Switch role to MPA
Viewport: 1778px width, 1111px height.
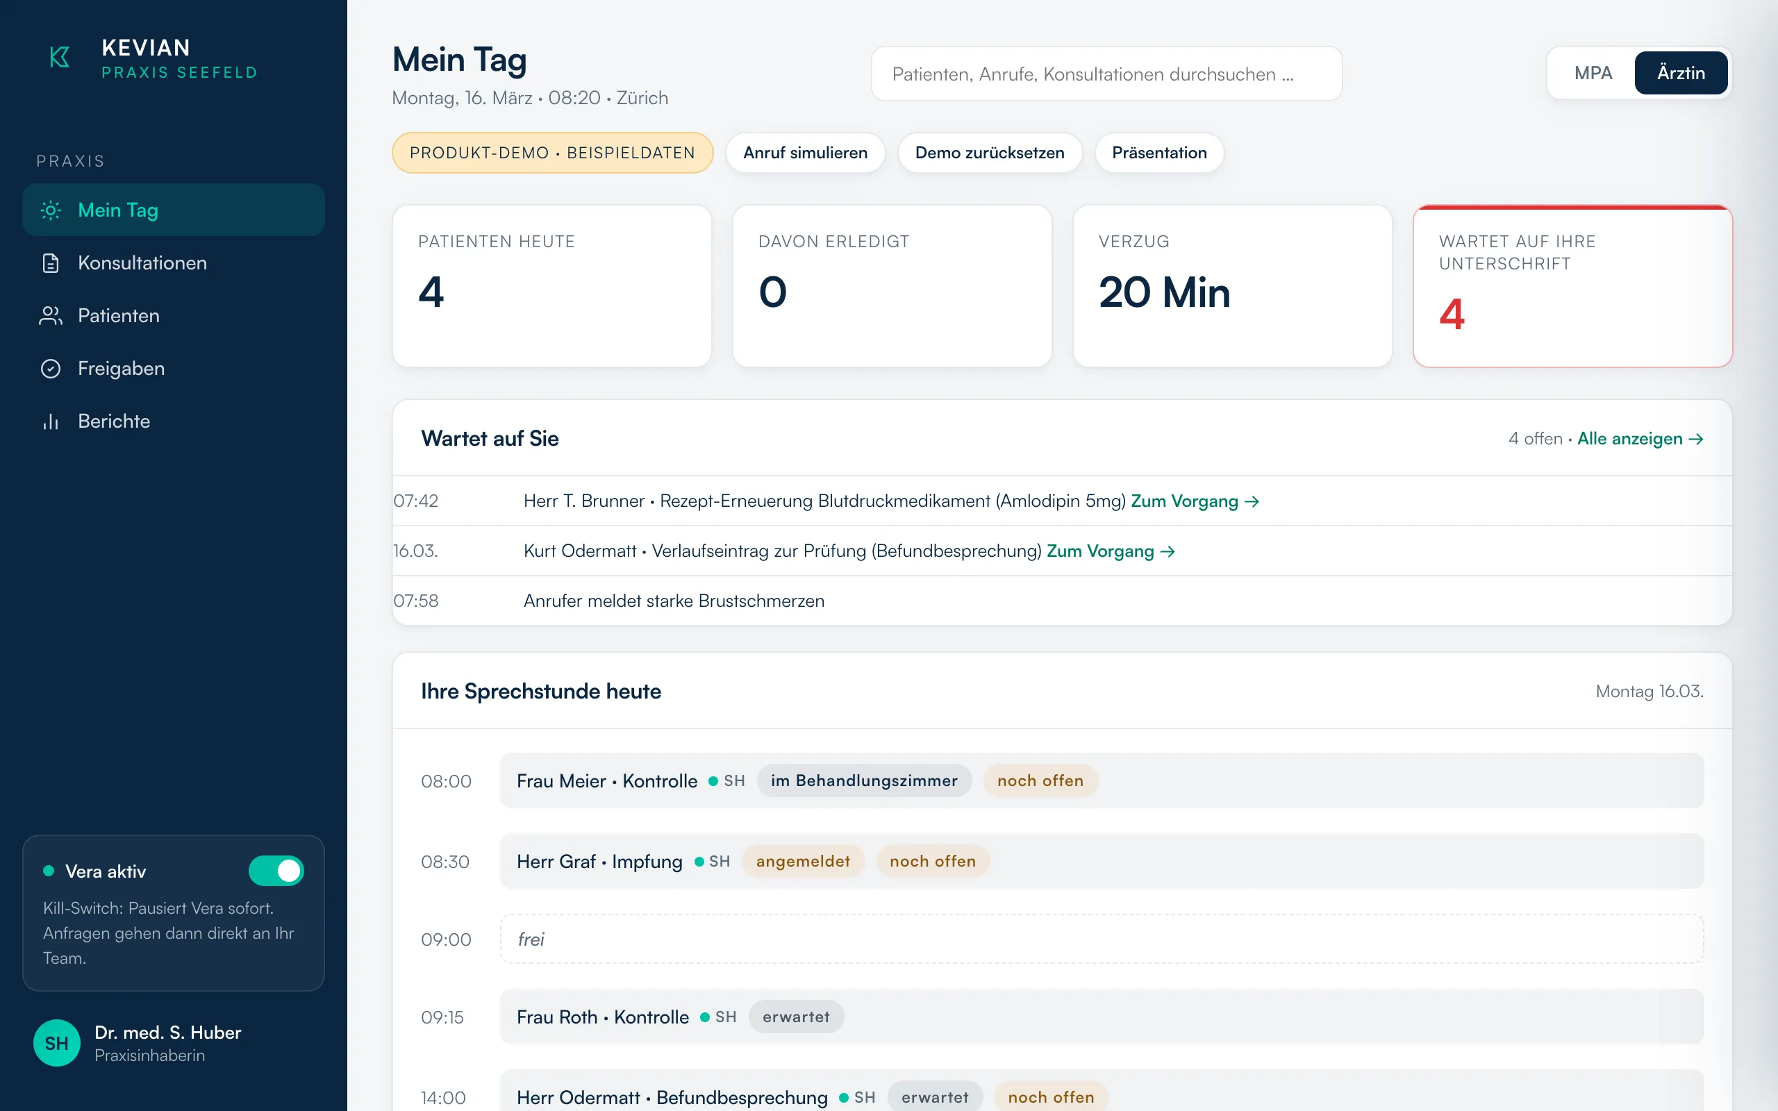click(x=1593, y=73)
